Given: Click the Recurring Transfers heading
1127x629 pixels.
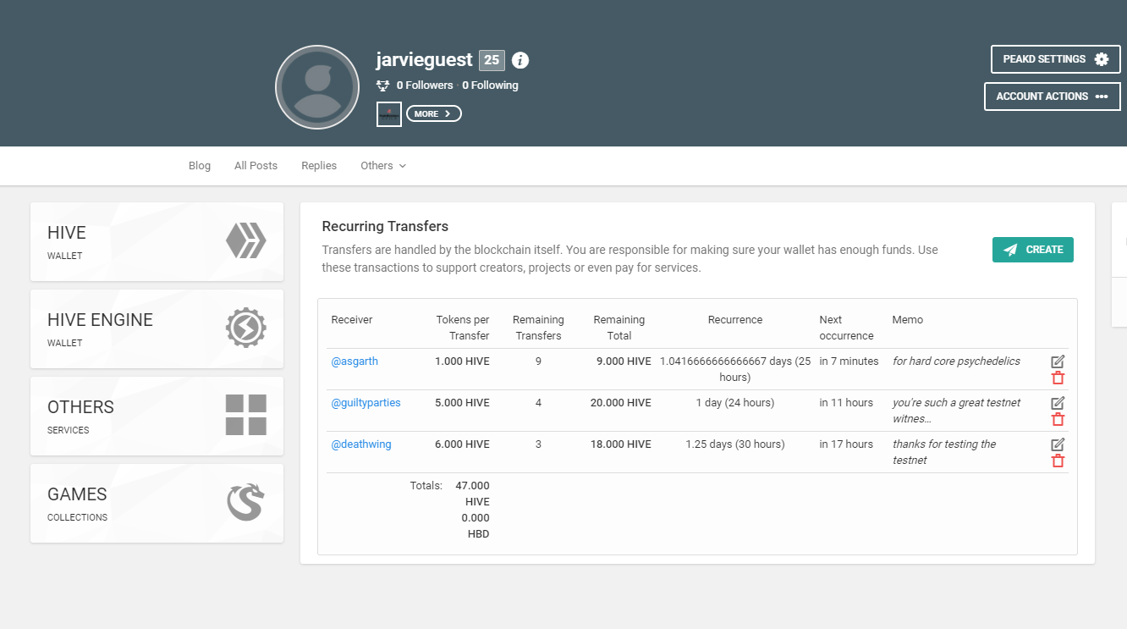Looking at the screenshot, I should pyautogui.click(x=385, y=226).
